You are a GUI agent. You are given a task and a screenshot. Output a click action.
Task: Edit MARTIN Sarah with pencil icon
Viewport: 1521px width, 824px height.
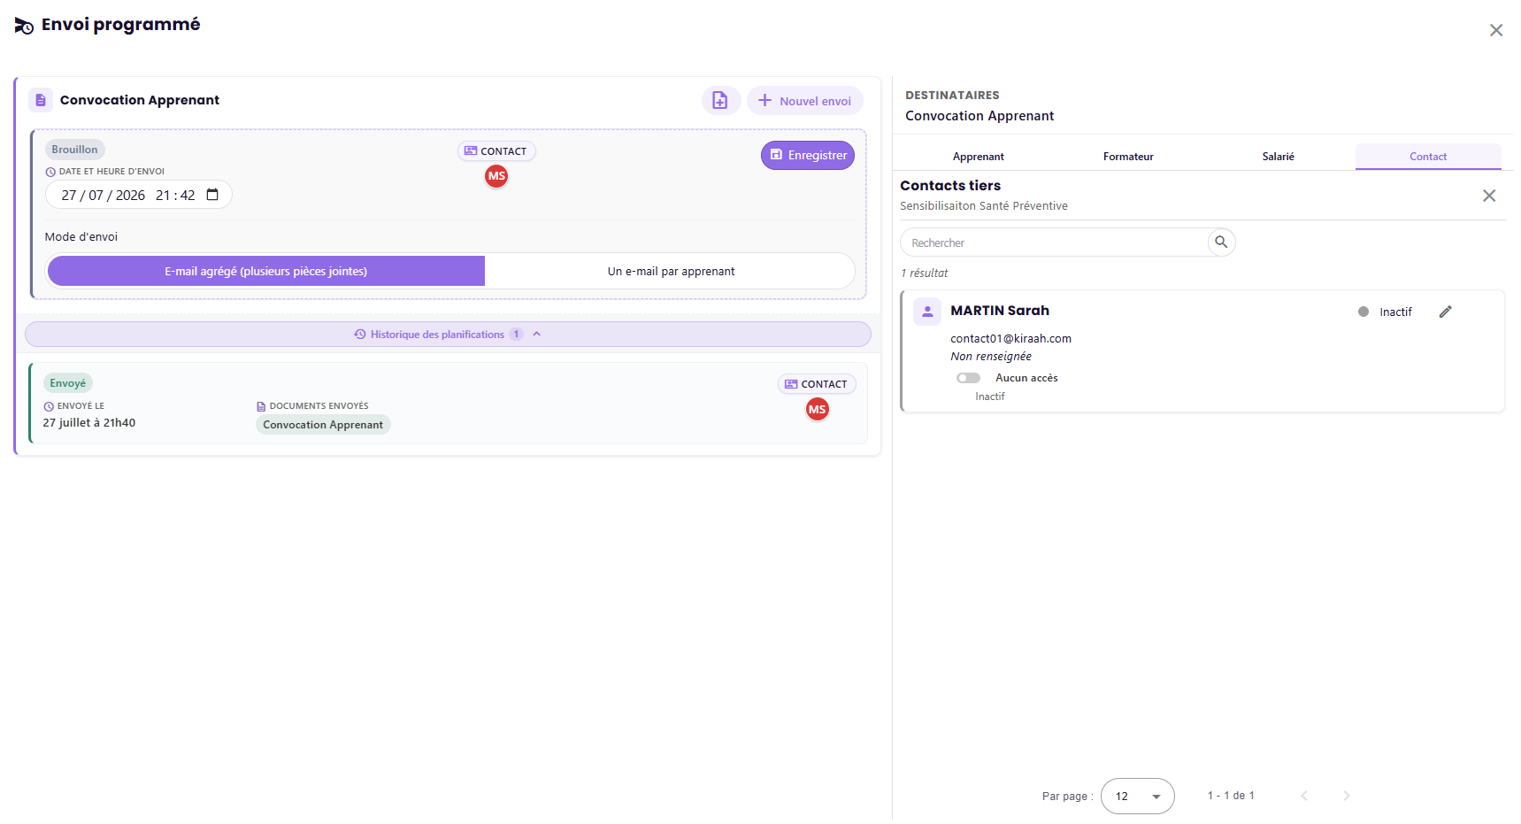pyautogui.click(x=1445, y=312)
